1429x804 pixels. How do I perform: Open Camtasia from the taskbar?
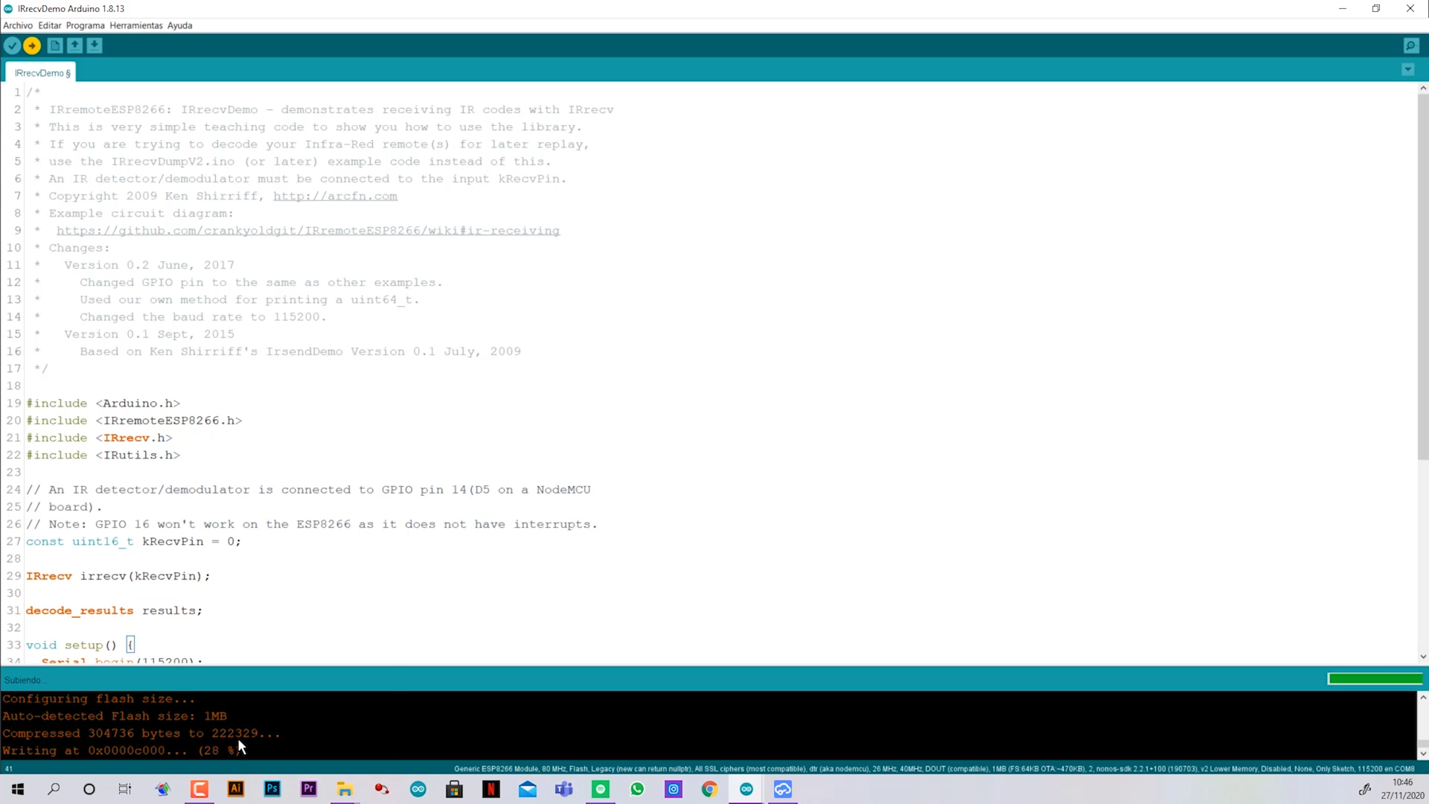tap(199, 789)
